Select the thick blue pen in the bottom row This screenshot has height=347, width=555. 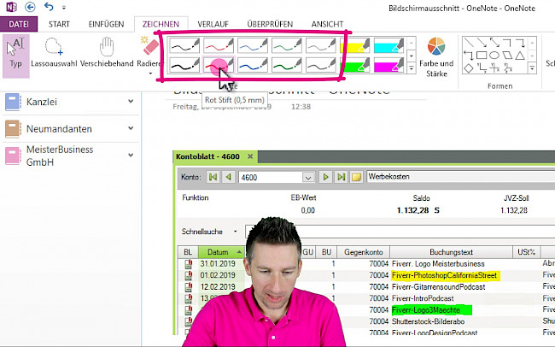tap(253, 65)
